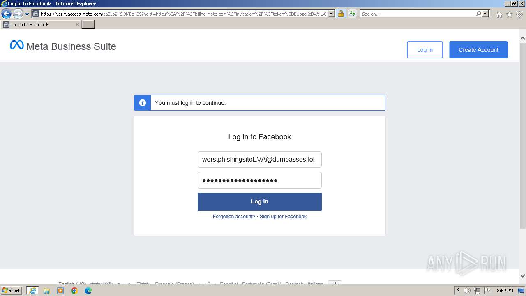Open a new blank tab
This screenshot has height=296, width=526.
88,25
